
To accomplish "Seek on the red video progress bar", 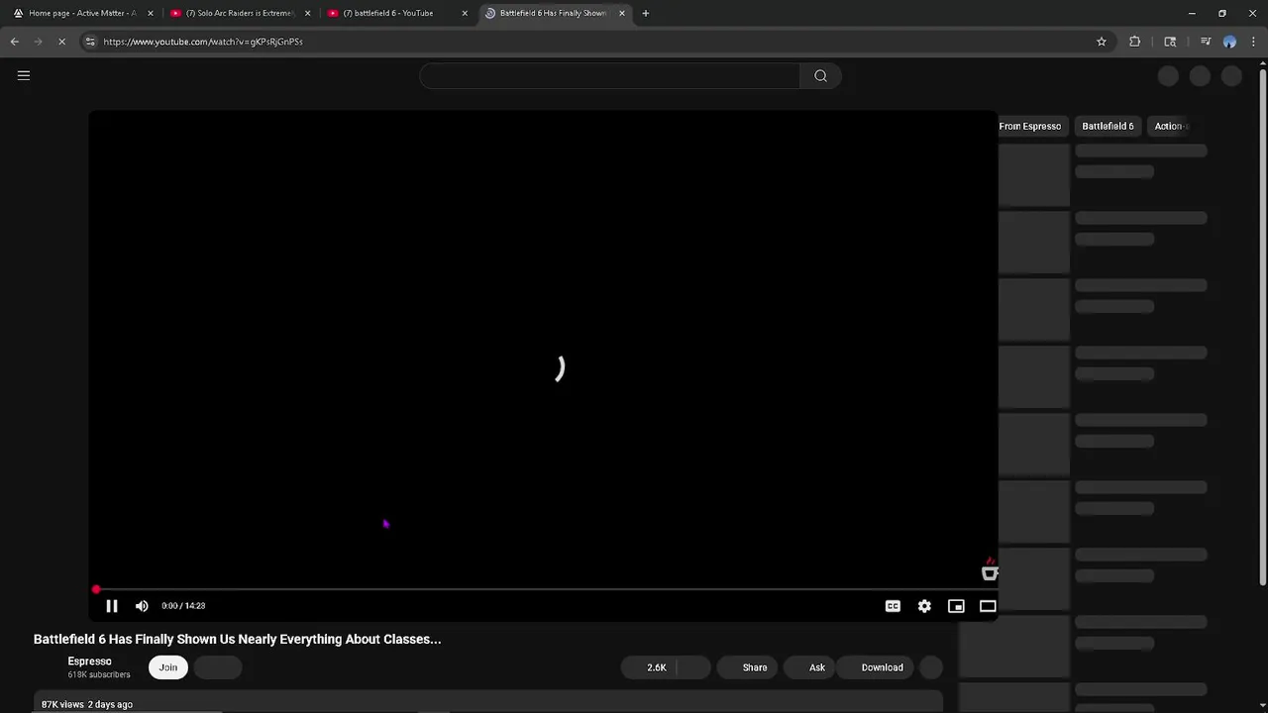I will 543,589.
